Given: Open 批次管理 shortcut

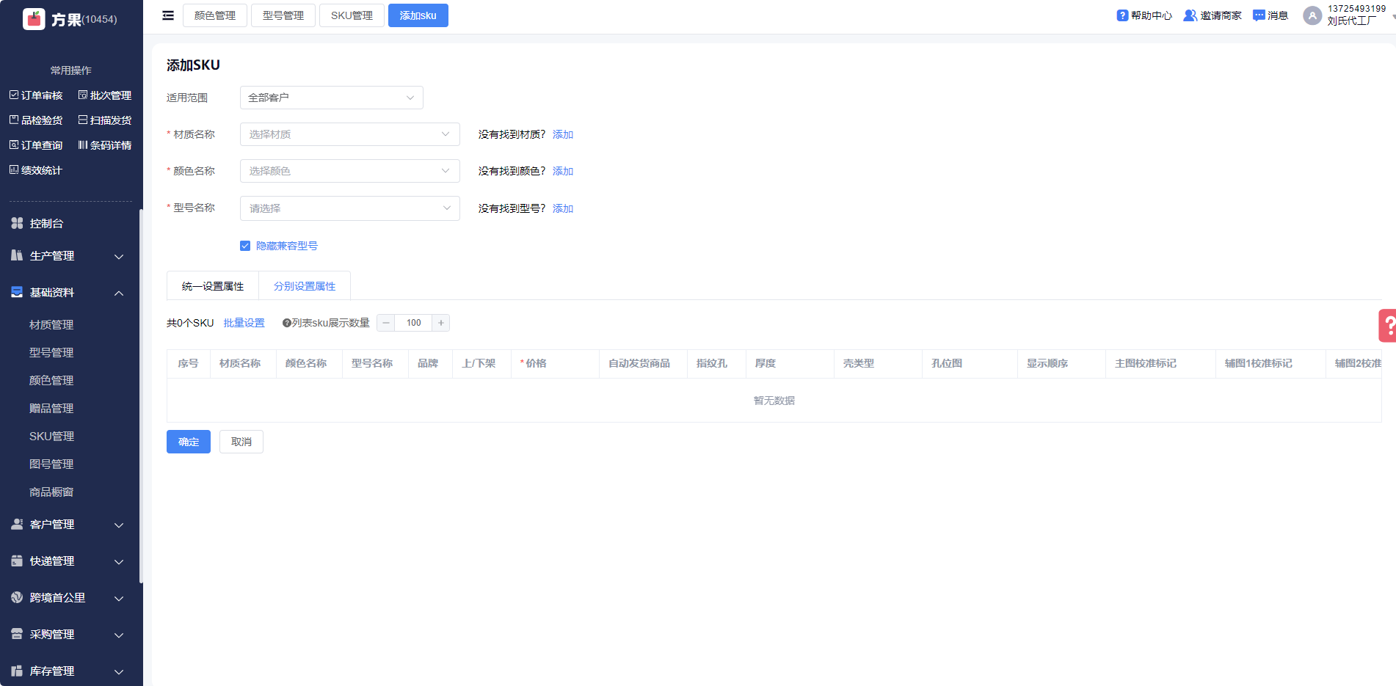Looking at the screenshot, I should pyautogui.click(x=105, y=95).
